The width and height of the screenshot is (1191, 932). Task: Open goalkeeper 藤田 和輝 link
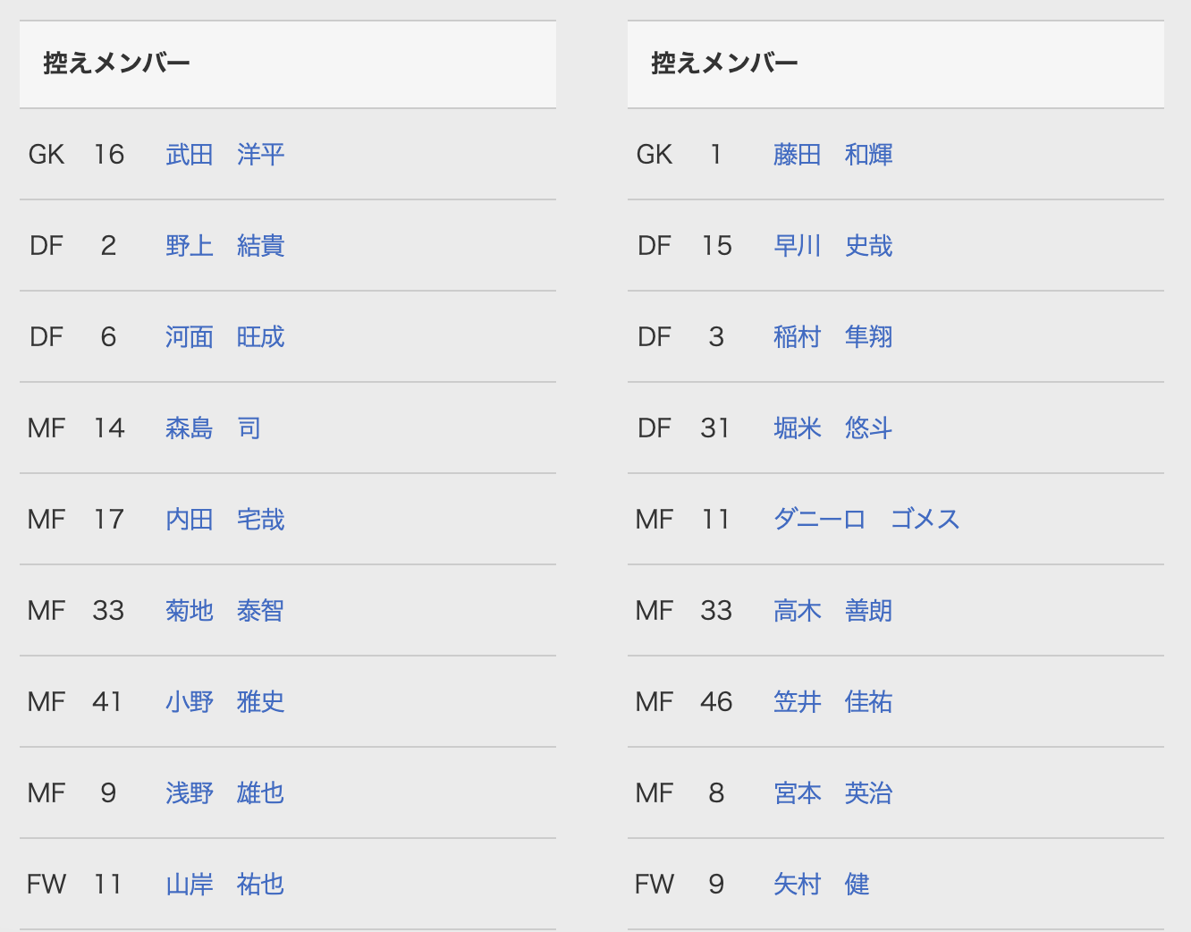833,155
